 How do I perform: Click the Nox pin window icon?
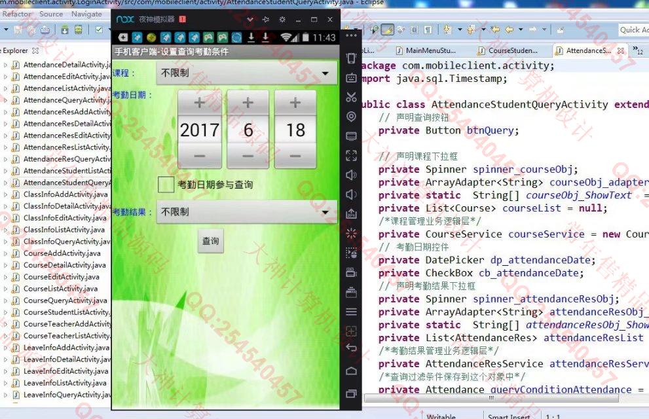pos(266,20)
